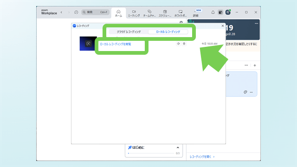Open the notifications bell
Image resolution: width=297 pixels, height=167 pixels.
click(213, 13)
